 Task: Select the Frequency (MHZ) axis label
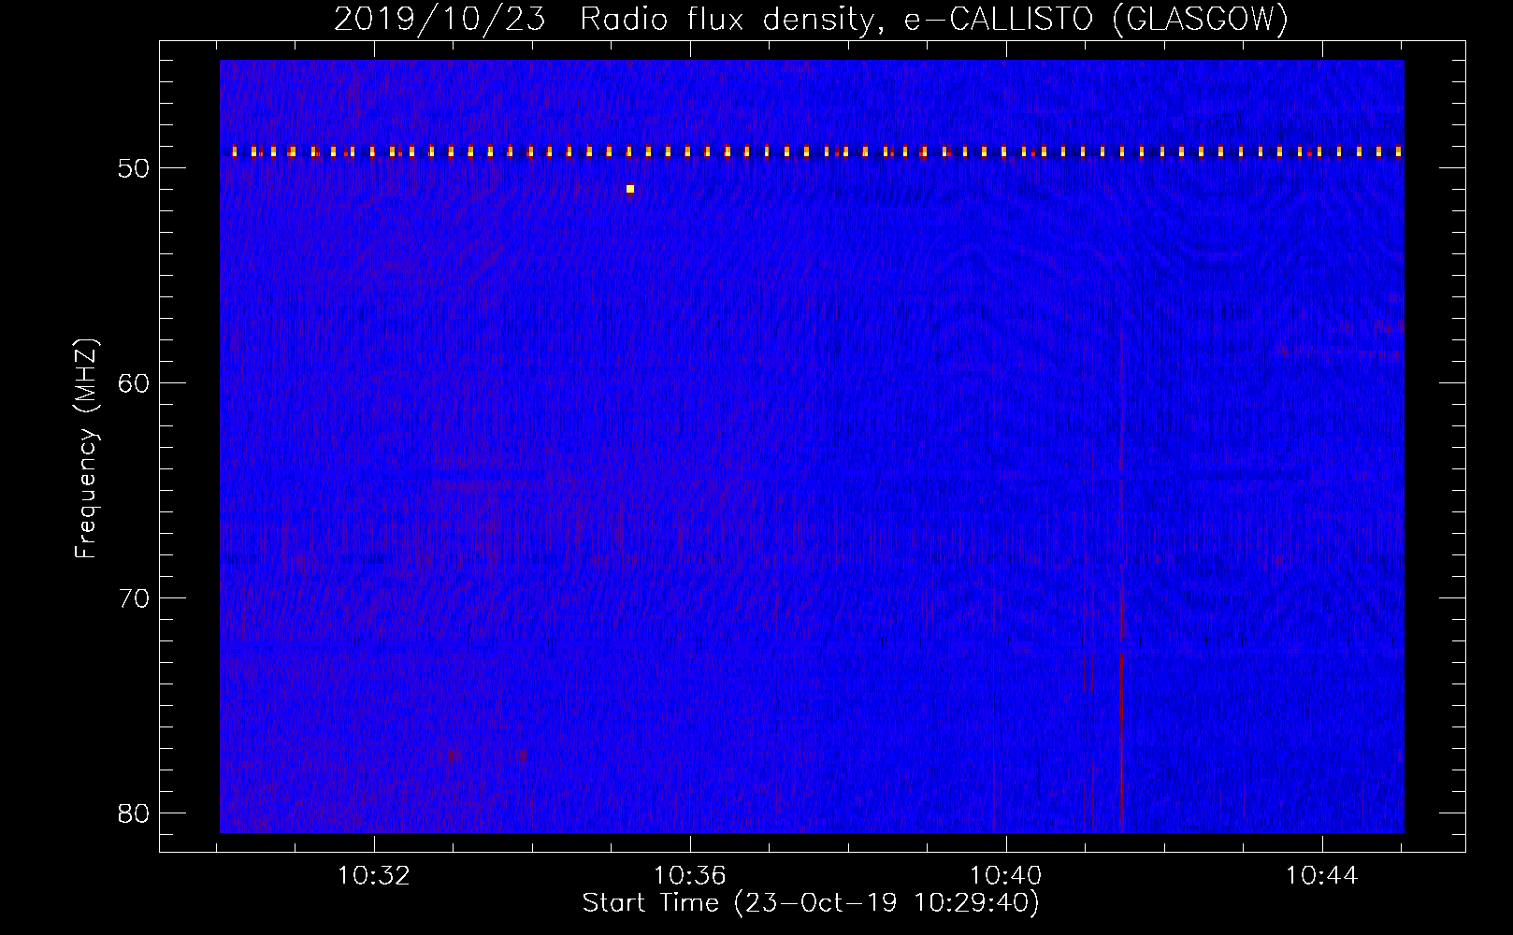pos(86,449)
